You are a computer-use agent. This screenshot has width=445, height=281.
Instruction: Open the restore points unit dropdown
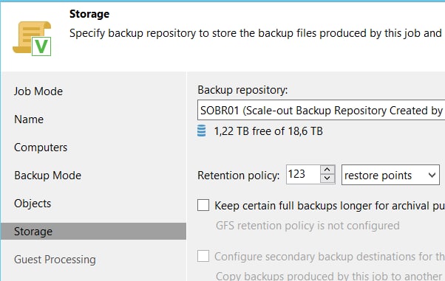tap(390, 175)
